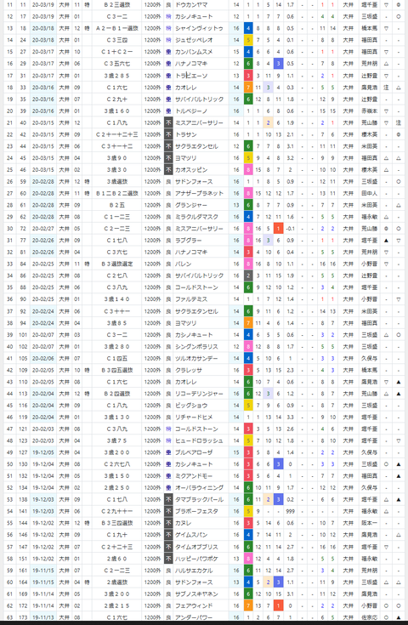Select horse name ヒュードロラッシュ
Viewport: 408px width, 625px height.
tap(199, 440)
